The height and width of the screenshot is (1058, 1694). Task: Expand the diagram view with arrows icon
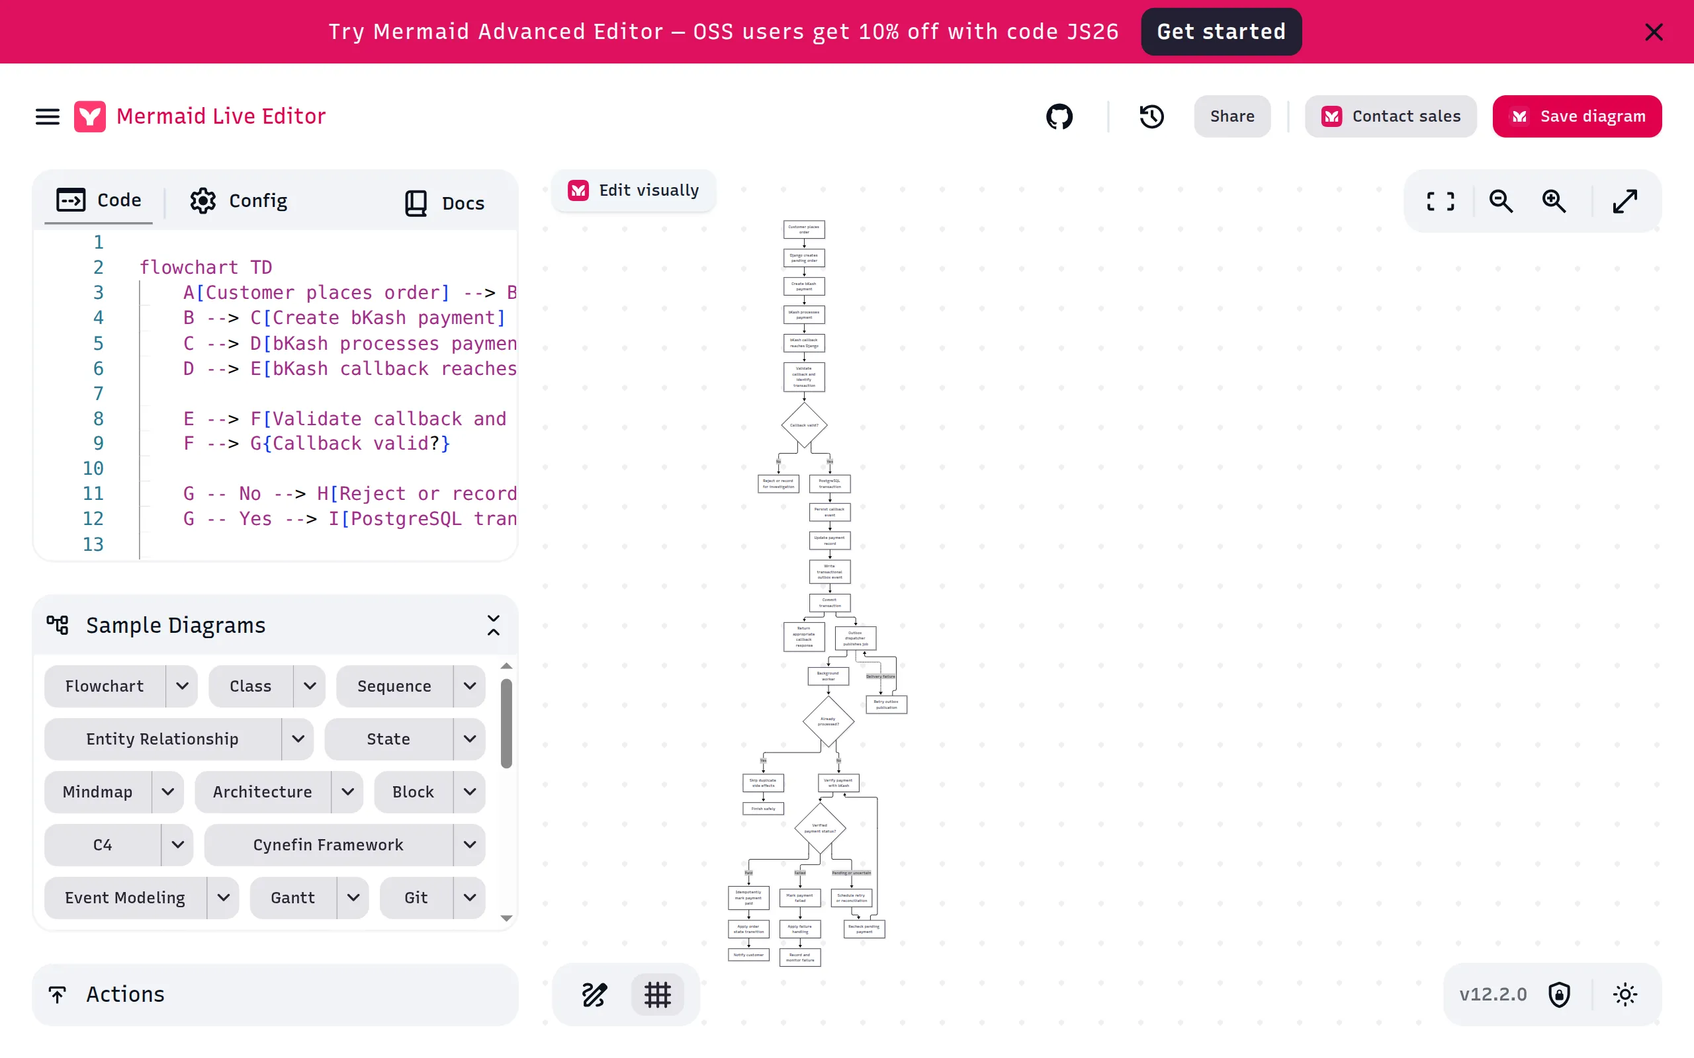(x=1625, y=202)
